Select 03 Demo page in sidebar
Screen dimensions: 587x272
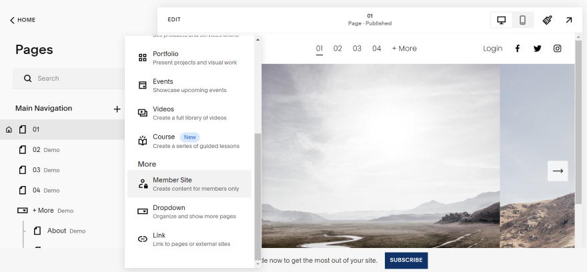coord(63,170)
